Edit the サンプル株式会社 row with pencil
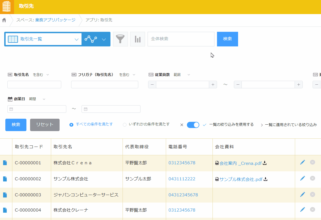This screenshot has height=220, width=321. pos(302,178)
